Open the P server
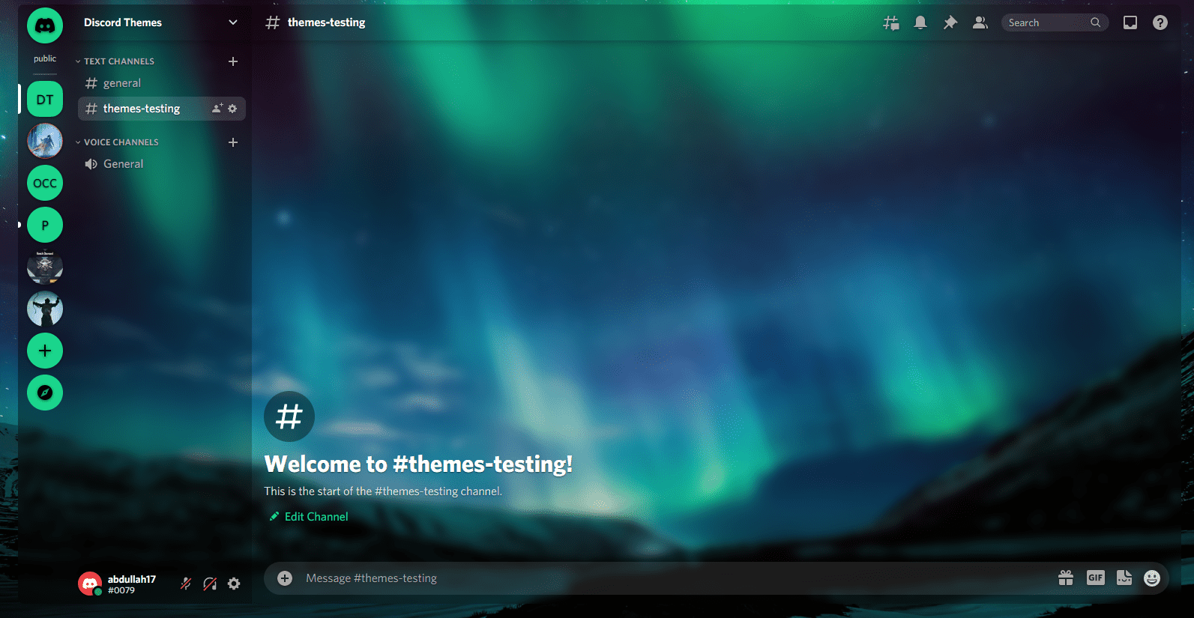The height and width of the screenshot is (618, 1194). pos(45,225)
